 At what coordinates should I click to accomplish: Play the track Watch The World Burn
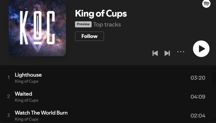(41, 113)
